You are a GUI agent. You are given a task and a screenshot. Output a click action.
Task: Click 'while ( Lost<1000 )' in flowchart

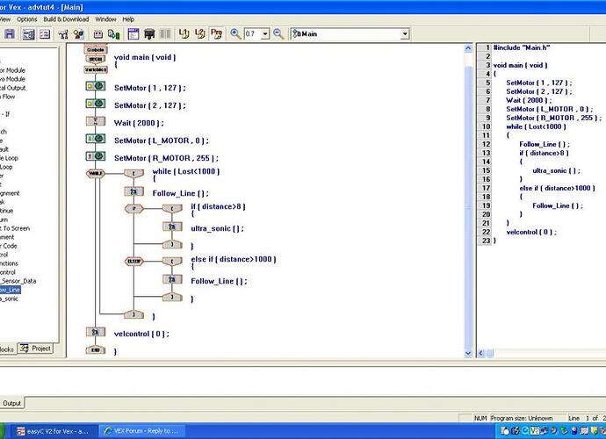[x=186, y=171]
